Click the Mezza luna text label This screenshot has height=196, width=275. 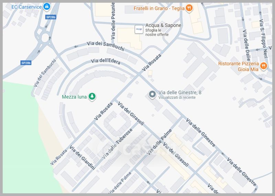point(74,97)
